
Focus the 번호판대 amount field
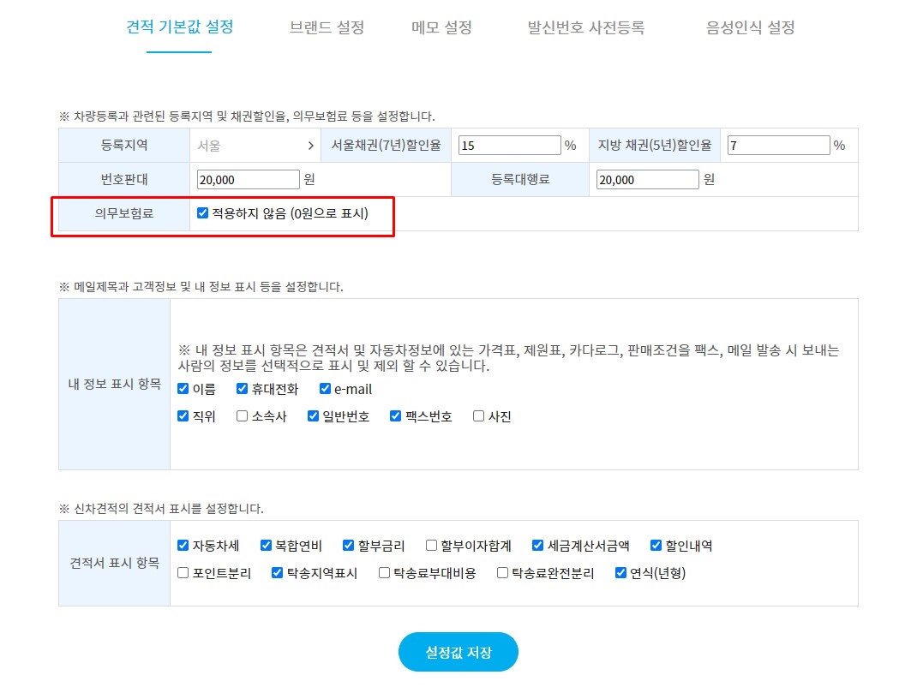click(248, 179)
